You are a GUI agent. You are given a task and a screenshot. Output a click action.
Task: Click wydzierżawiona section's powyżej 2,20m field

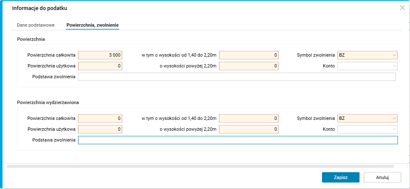[x=249, y=129]
